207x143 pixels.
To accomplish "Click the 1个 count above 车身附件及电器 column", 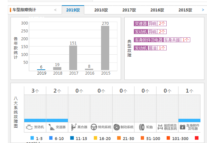I will (x=189, y=91).
